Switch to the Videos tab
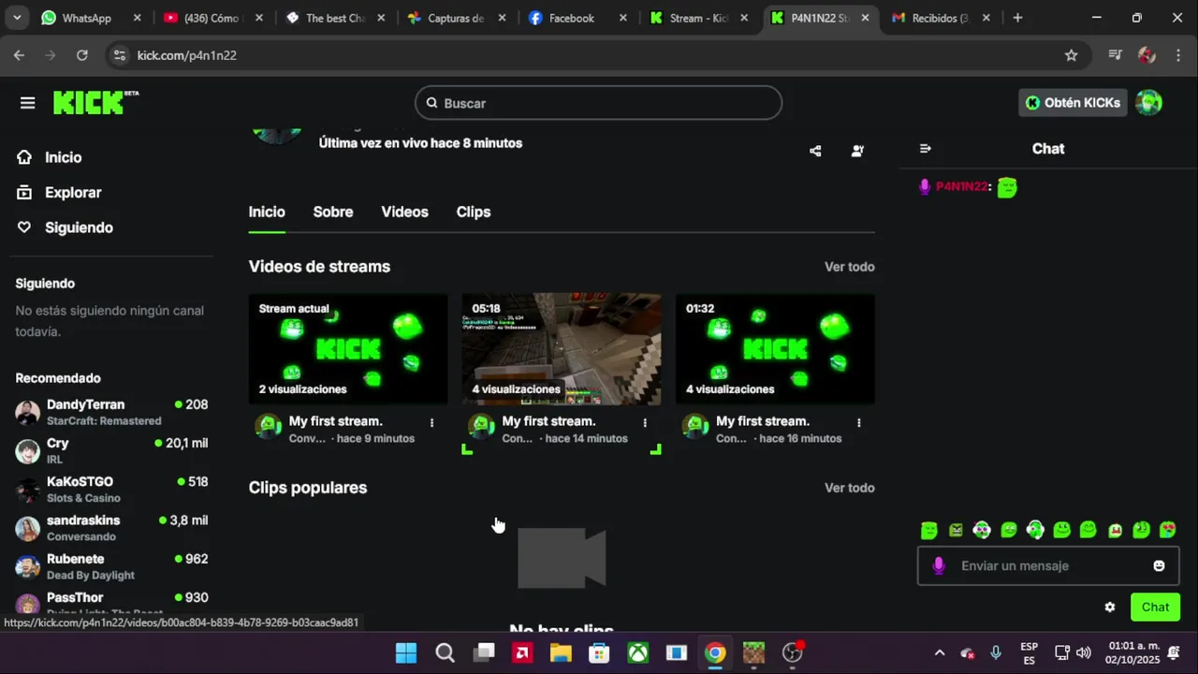1198x674 pixels. 404,212
